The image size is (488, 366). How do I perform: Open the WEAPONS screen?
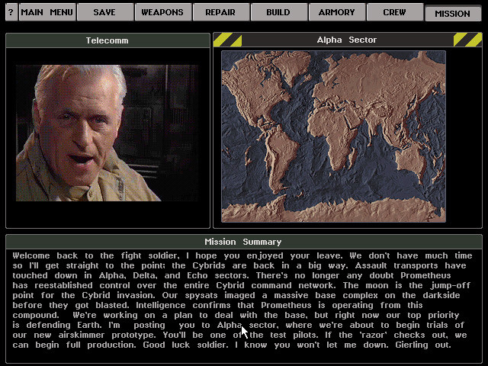pyautogui.click(x=162, y=12)
